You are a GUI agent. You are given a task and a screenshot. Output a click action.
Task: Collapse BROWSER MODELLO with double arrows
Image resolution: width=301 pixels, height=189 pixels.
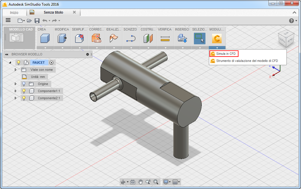7,55
